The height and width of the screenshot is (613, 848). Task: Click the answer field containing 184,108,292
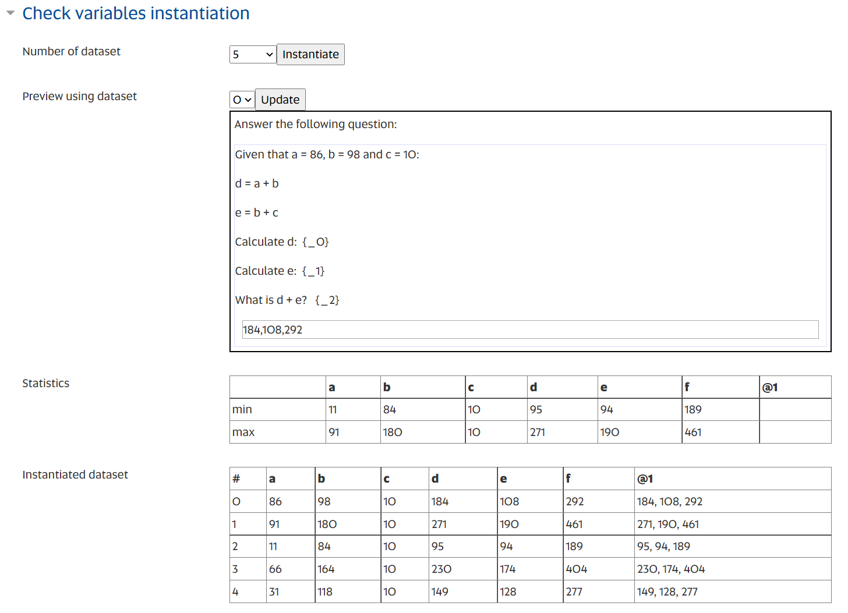tap(530, 329)
